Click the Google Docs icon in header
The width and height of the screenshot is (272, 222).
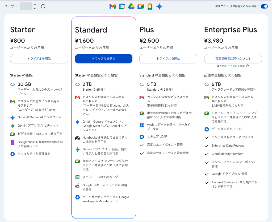pos(150,6)
